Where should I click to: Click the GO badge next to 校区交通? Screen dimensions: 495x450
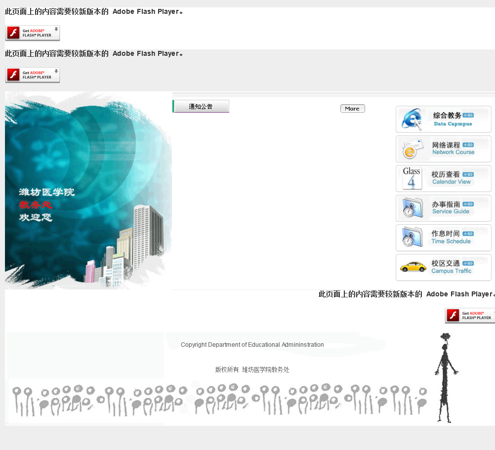click(x=468, y=263)
